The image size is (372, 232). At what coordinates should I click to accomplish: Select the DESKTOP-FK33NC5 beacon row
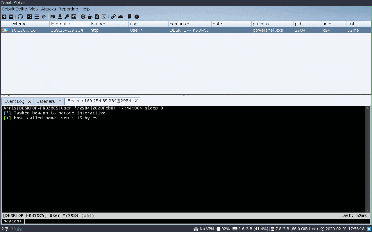(x=116, y=30)
